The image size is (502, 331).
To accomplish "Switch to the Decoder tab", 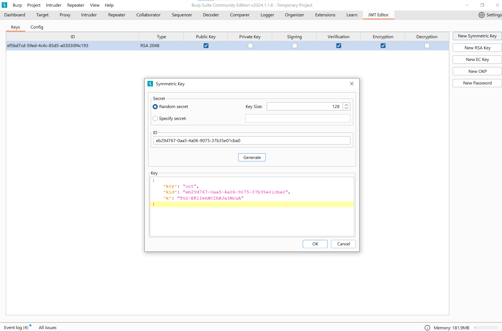I will point(211,15).
